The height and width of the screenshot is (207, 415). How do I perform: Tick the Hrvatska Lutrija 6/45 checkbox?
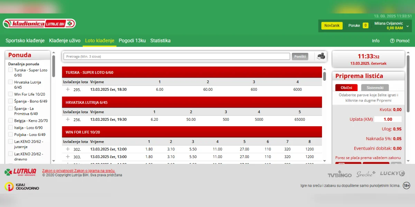[x=11, y=82]
